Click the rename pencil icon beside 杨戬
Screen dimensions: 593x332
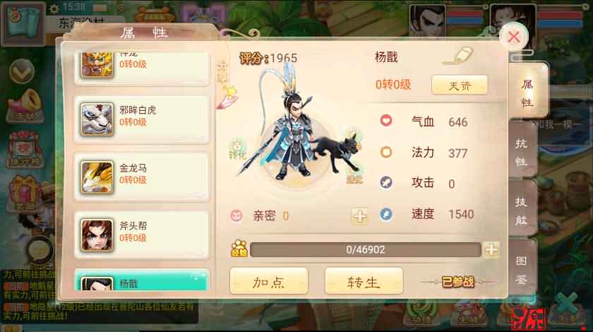pos(458,56)
